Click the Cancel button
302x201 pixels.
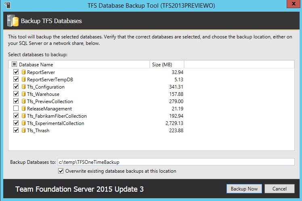point(279,188)
